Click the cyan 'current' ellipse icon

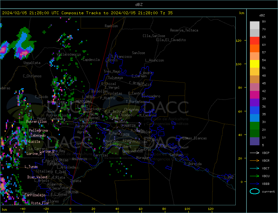click(x=255, y=191)
